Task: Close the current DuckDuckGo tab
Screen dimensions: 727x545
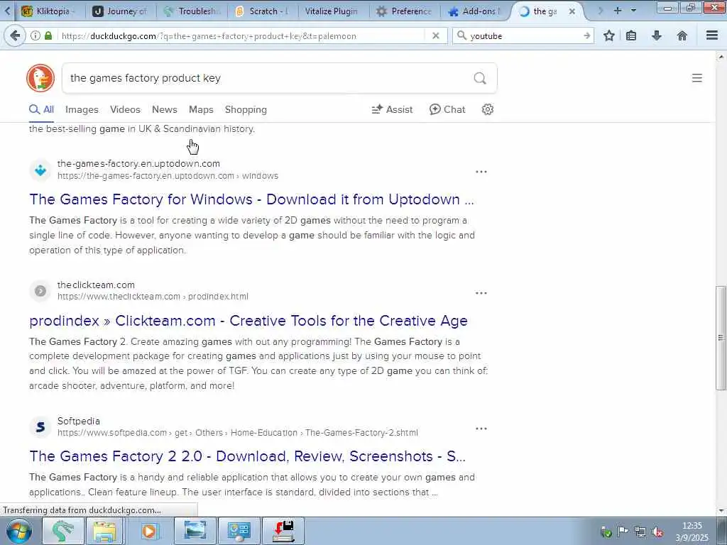Action: pos(572,11)
